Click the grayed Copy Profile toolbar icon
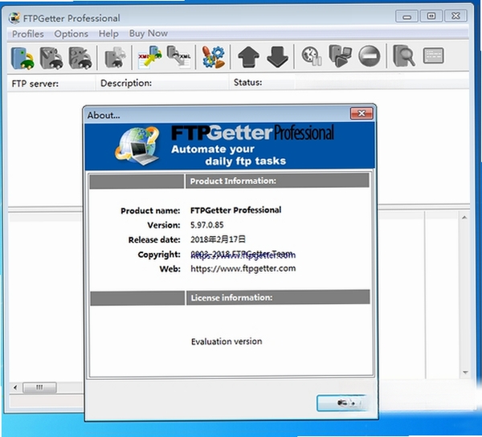 [115, 57]
